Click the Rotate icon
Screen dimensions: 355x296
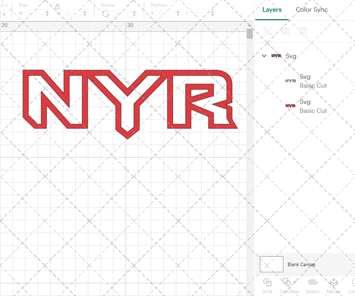[x=105, y=14]
